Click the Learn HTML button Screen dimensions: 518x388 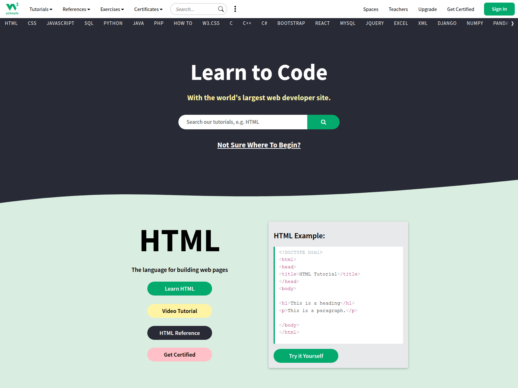(x=180, y=289)
